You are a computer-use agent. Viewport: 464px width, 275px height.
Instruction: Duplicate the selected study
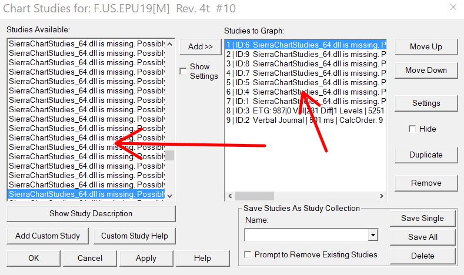426,155
